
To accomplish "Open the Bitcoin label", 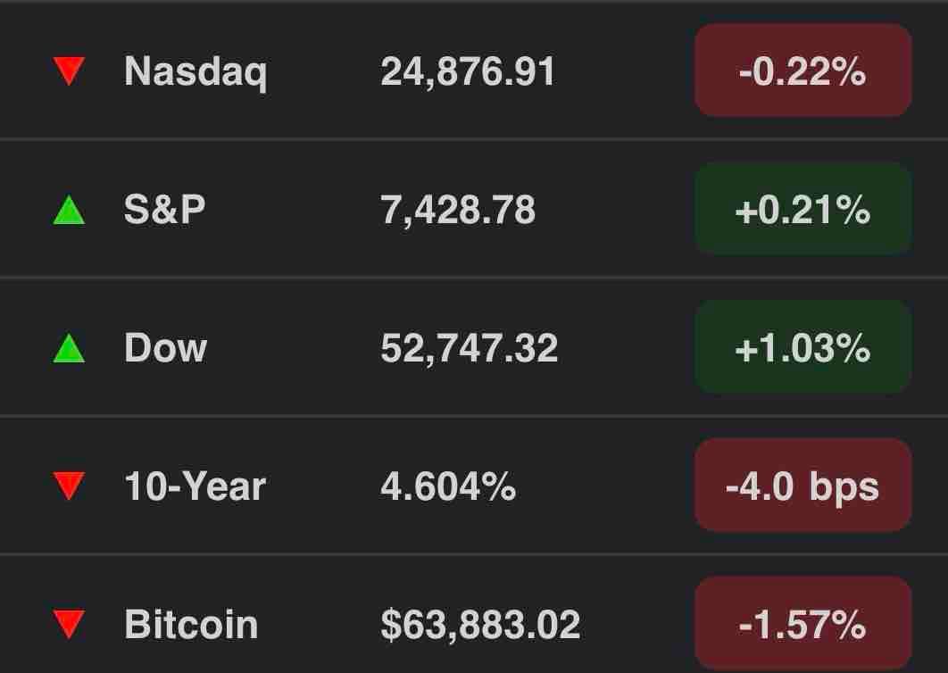I will [191, 624].
